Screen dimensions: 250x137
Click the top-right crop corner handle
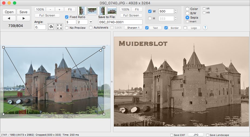point(104,47)
